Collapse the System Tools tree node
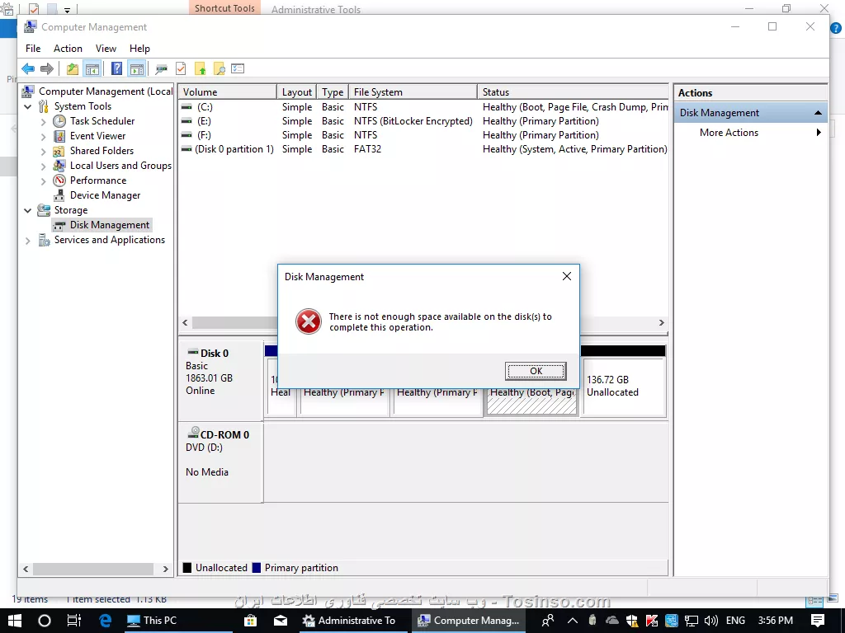This screenshot has height=633, width=845. 28,106
